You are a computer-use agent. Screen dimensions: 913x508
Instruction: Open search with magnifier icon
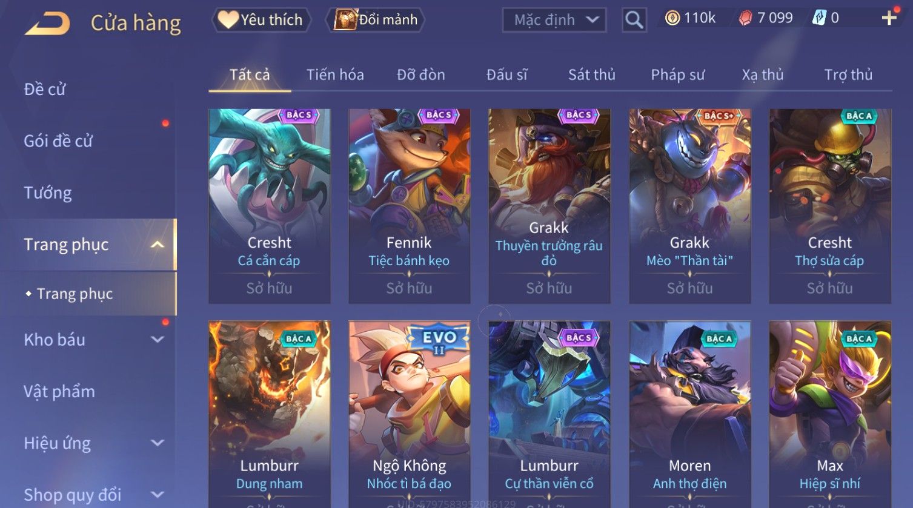click(634, 20)
